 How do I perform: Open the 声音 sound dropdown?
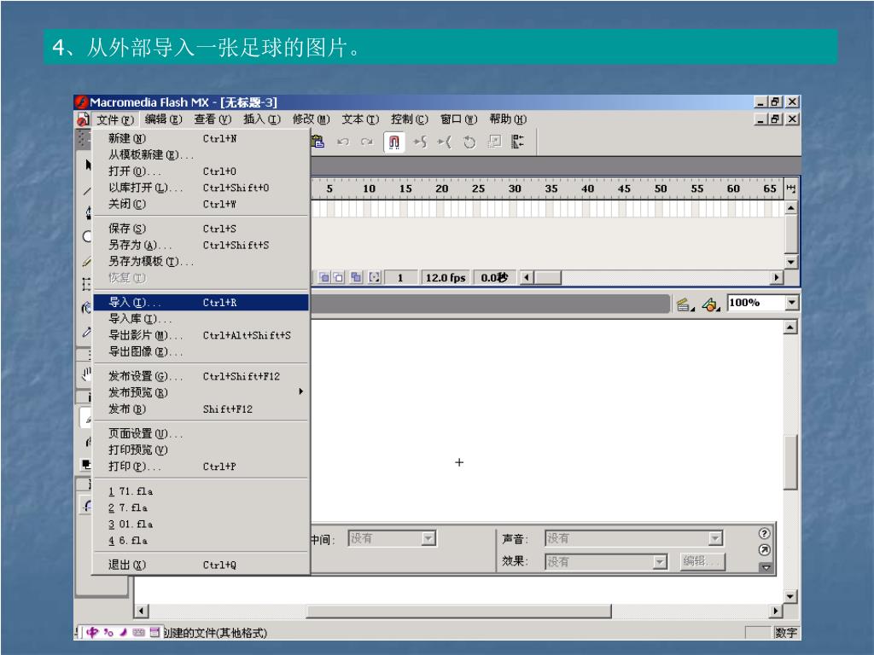tap(715, 539)
